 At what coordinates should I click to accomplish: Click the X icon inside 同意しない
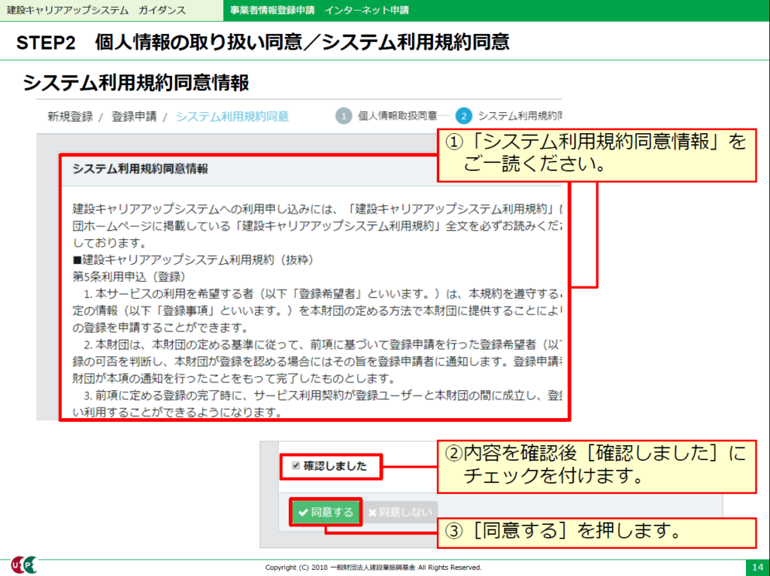point(371,513)
